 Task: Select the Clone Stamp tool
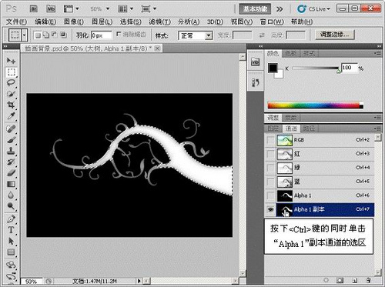11,151
